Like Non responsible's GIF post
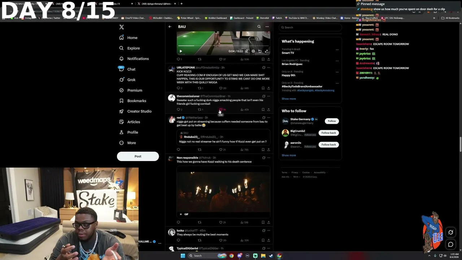 222,222
